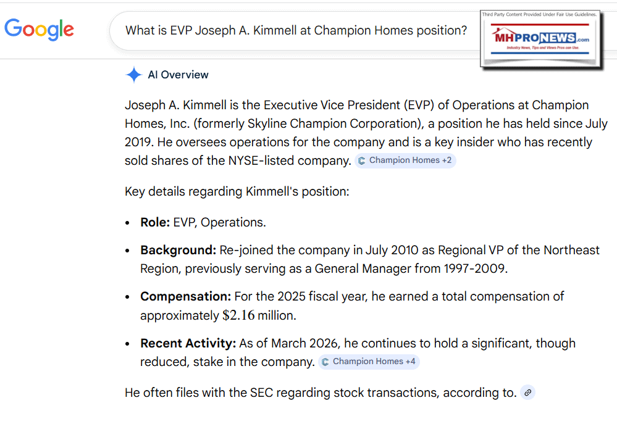The width and height of the screenshot is (617, 424).
Task: Click the link icon after "according to."
Action: (527, 393)
